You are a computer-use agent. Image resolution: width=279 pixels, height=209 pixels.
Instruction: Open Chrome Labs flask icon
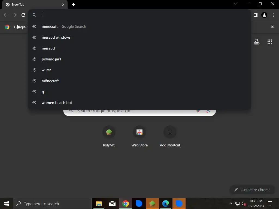(x=257, y=42)
